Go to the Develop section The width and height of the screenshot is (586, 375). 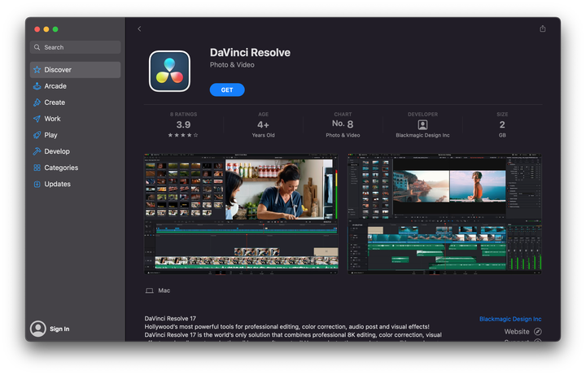tap(75, 151)
